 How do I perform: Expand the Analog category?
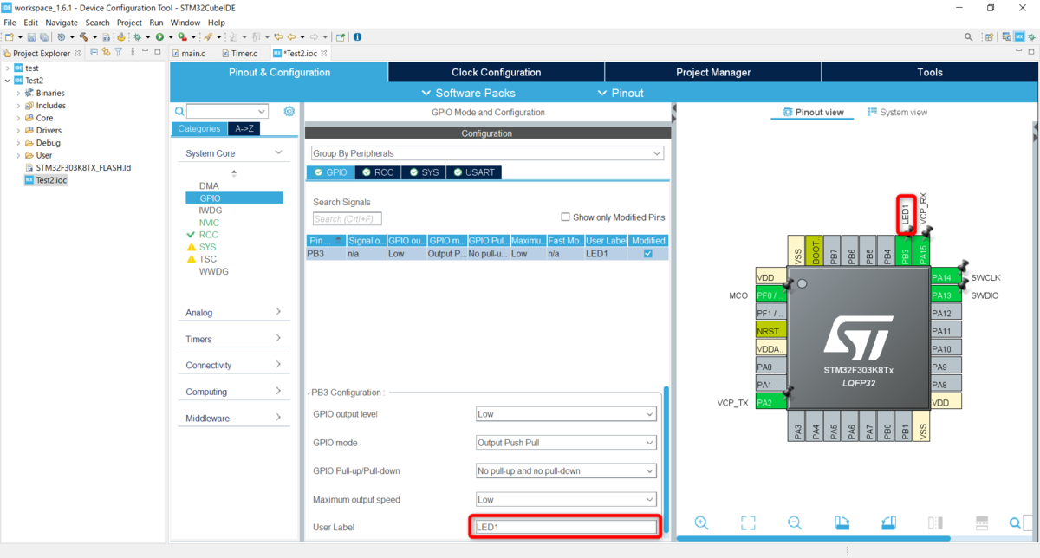[x=232, y=312]
